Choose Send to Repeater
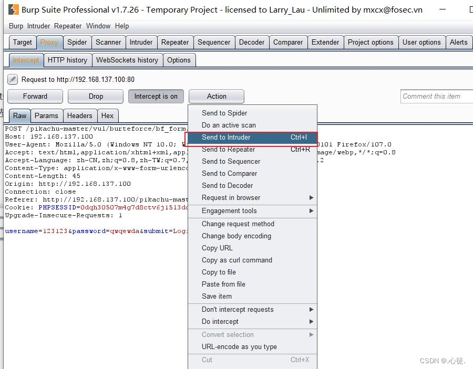The height and width of the screenshot is (369, 473). (252, 150)
